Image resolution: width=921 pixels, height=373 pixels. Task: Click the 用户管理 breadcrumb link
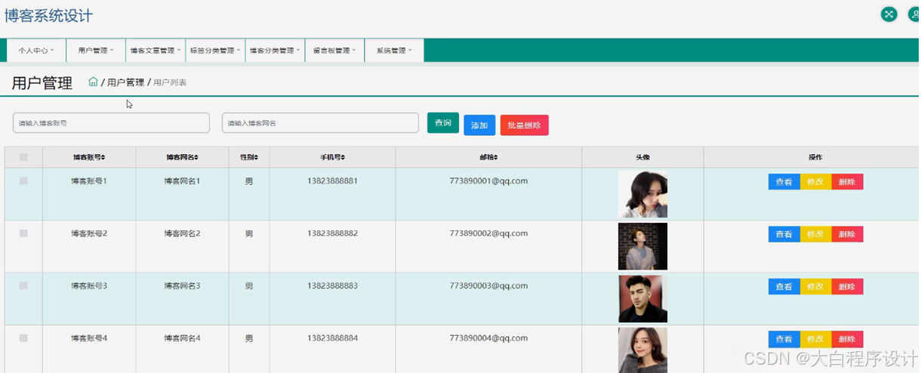pyautogui.click(x=125, y=82)
